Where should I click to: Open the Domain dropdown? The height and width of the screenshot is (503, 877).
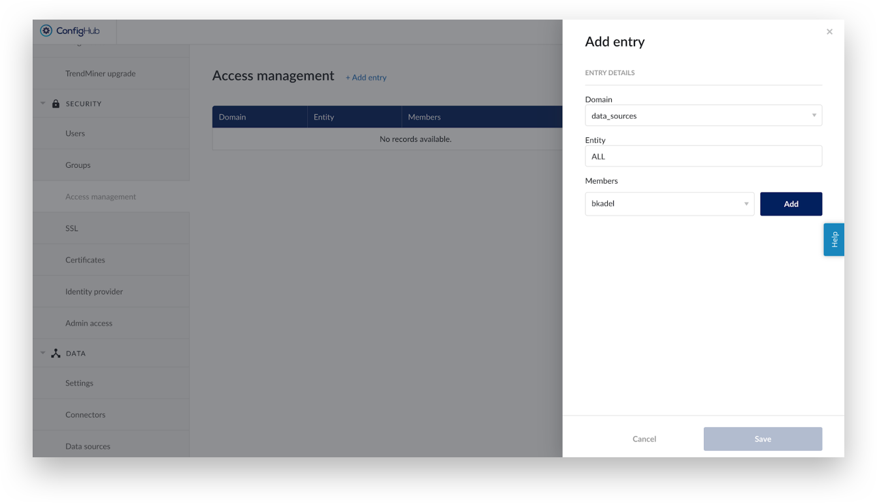point(703,116)
